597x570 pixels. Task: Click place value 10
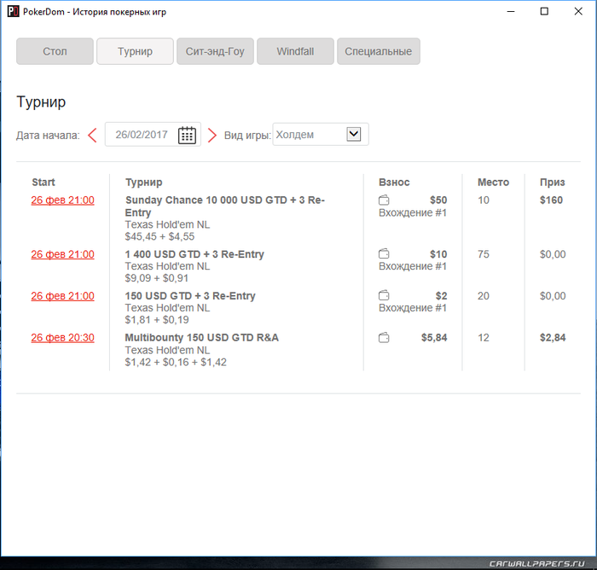click(x=484, y=200)
